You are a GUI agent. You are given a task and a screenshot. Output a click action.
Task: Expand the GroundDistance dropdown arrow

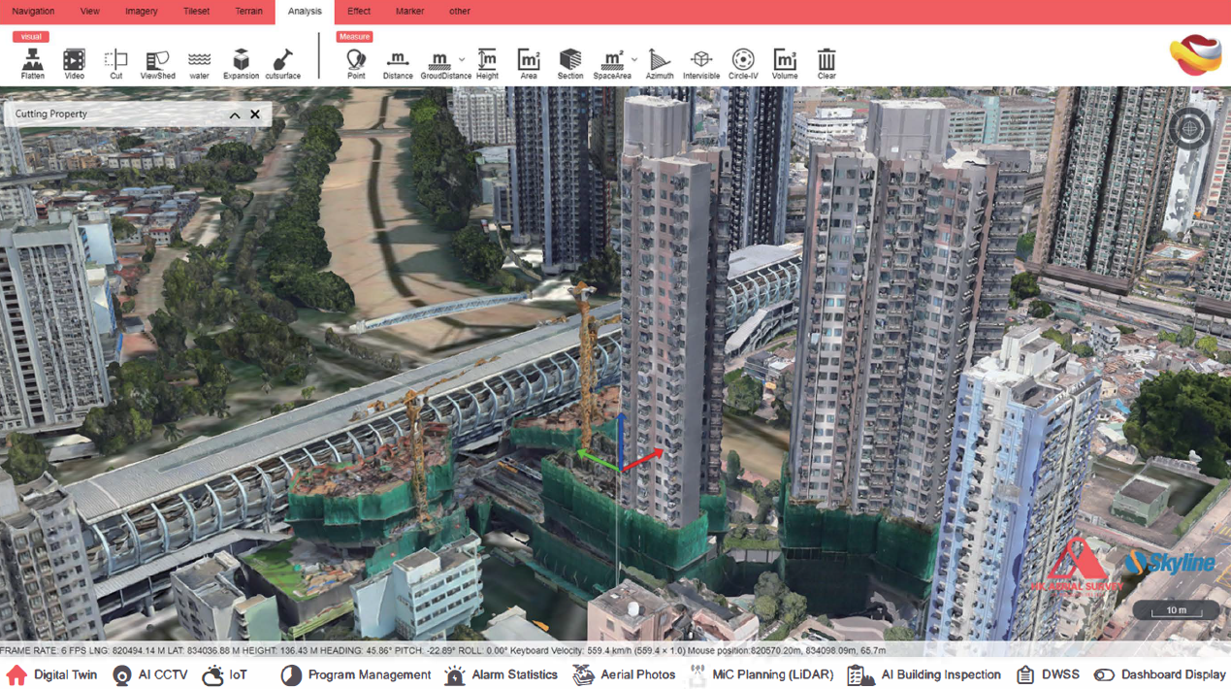coord(463,60)
